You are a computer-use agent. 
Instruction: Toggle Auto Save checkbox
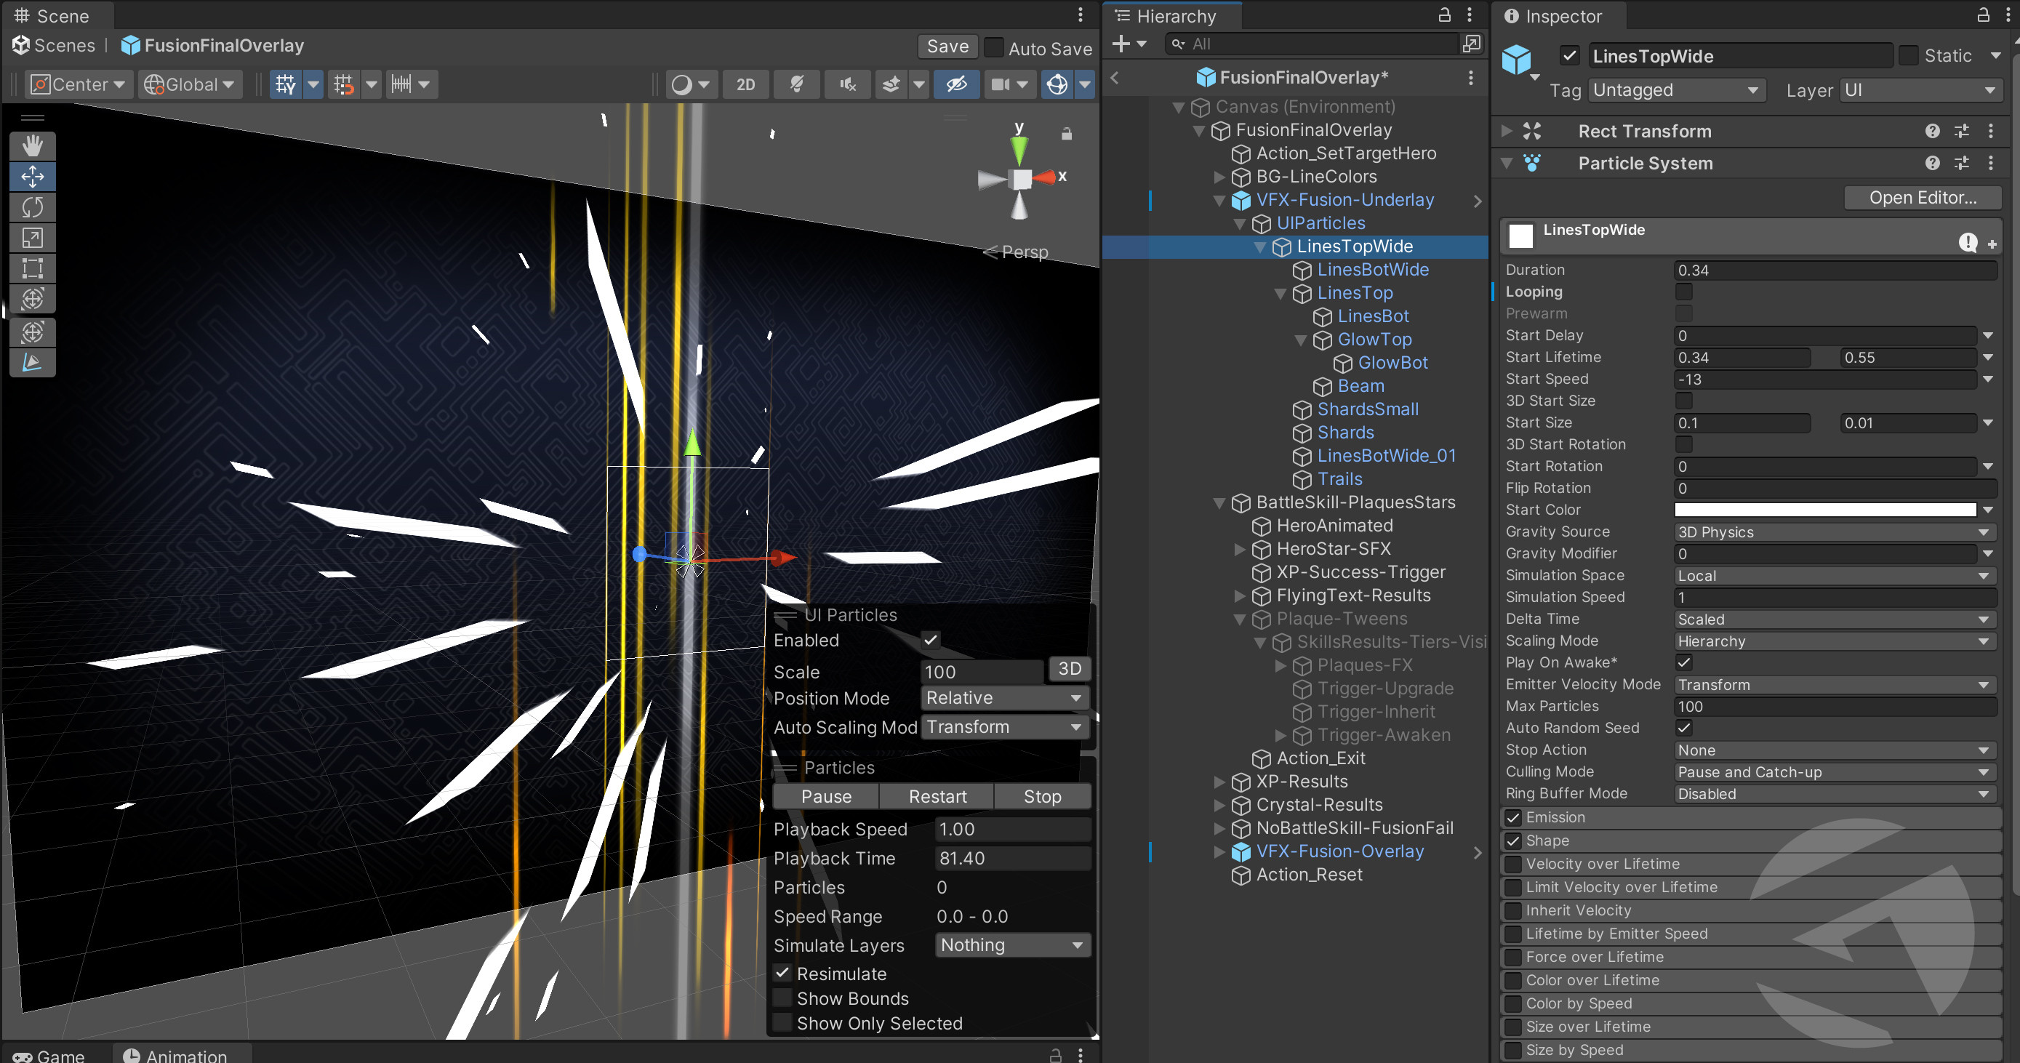[x=993, y=48]
